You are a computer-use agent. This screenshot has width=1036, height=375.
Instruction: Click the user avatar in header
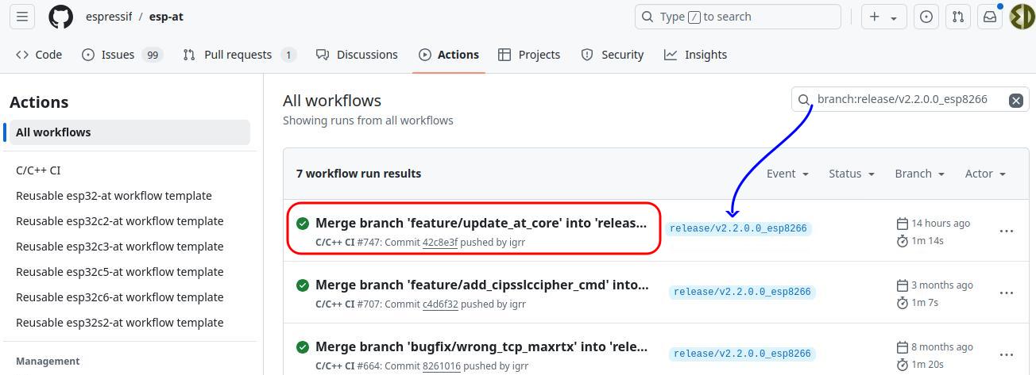[x=1022, y=17]
